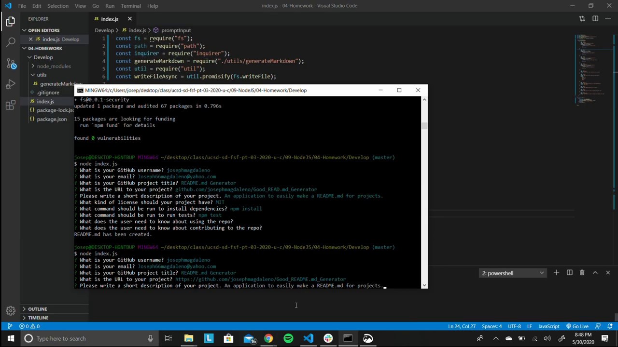The height and width of the screenshot is (347, 618).
Task: Click Develop in the breadcrumb
Action: 104,30
